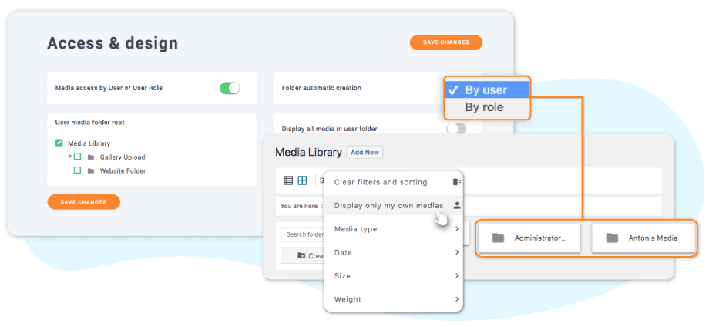Click Add New in Media Library

pyautogui.click(x=365, y=152)
